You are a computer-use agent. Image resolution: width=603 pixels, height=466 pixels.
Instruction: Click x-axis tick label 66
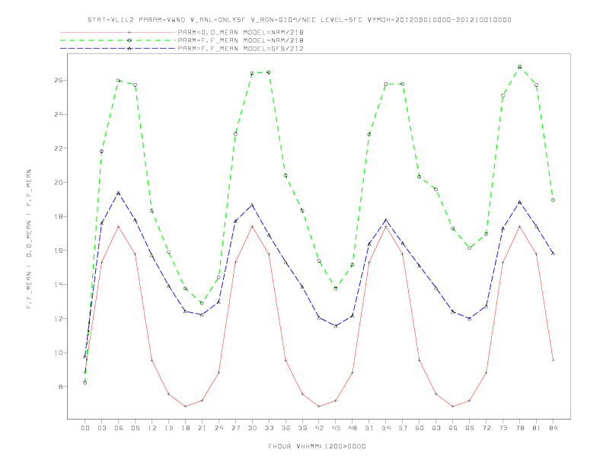453,428
